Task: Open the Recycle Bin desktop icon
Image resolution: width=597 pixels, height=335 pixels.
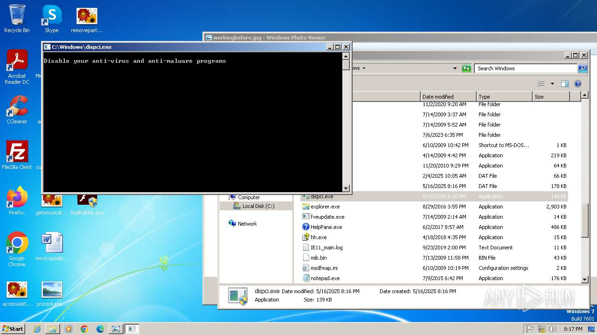Action: click(17, 19)
